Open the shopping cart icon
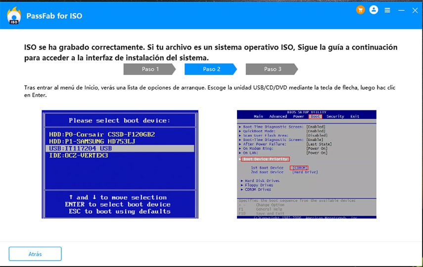423x267 pixels. coord(360,10)
